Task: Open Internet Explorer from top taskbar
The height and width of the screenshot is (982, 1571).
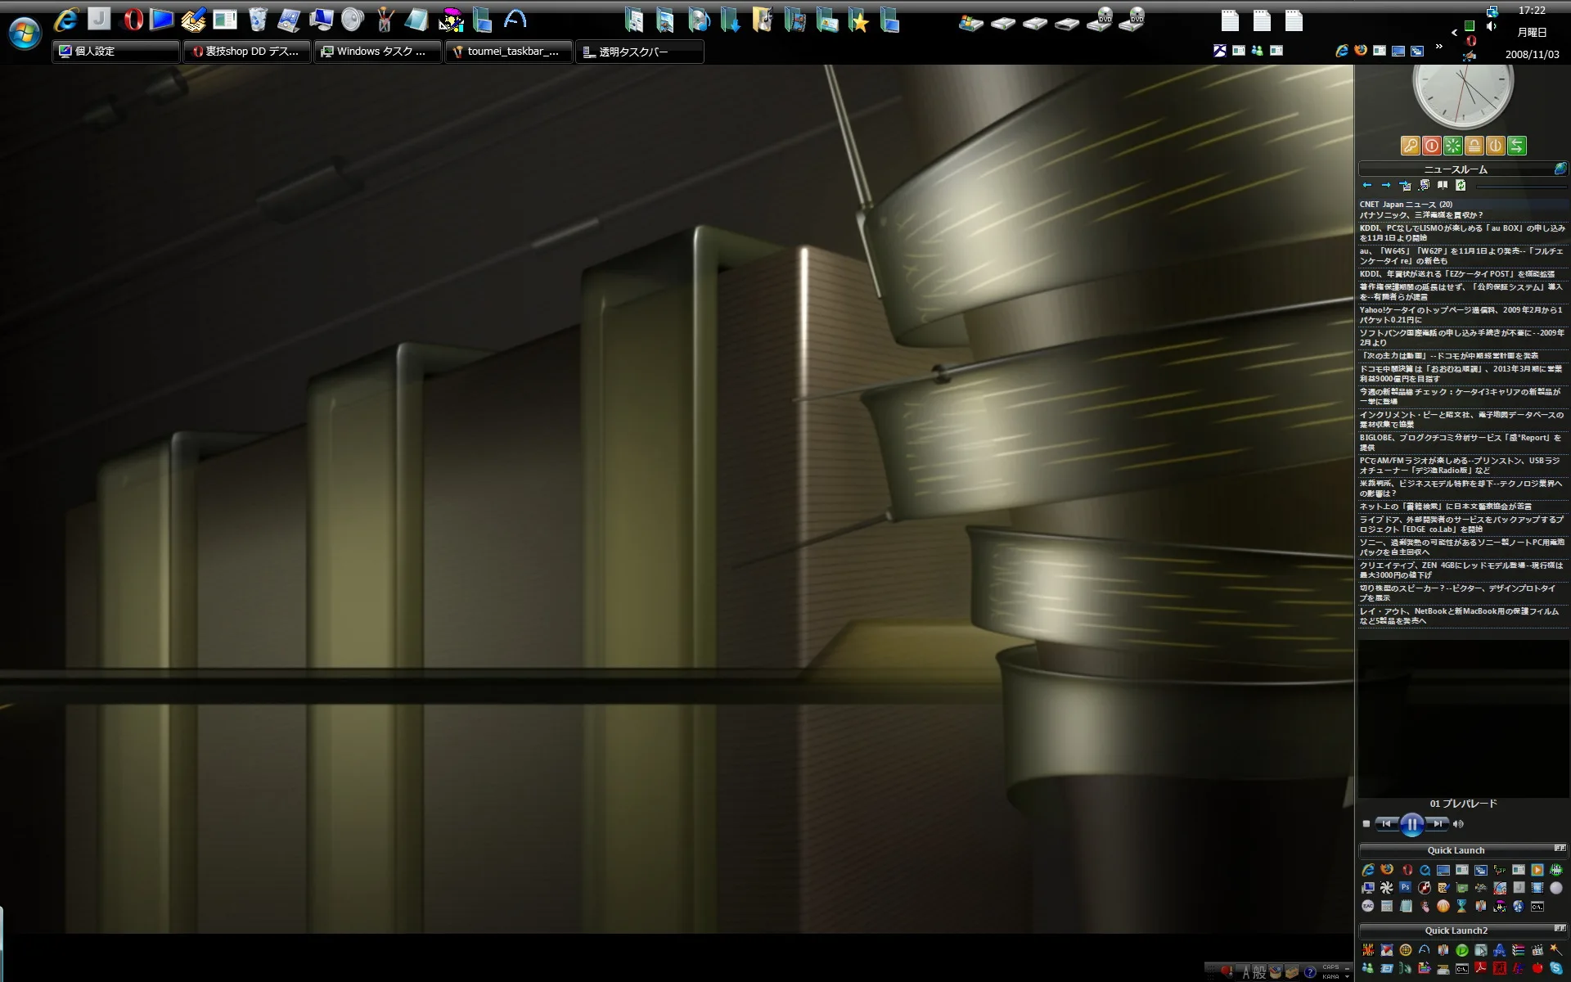Action: coord(65,20)
